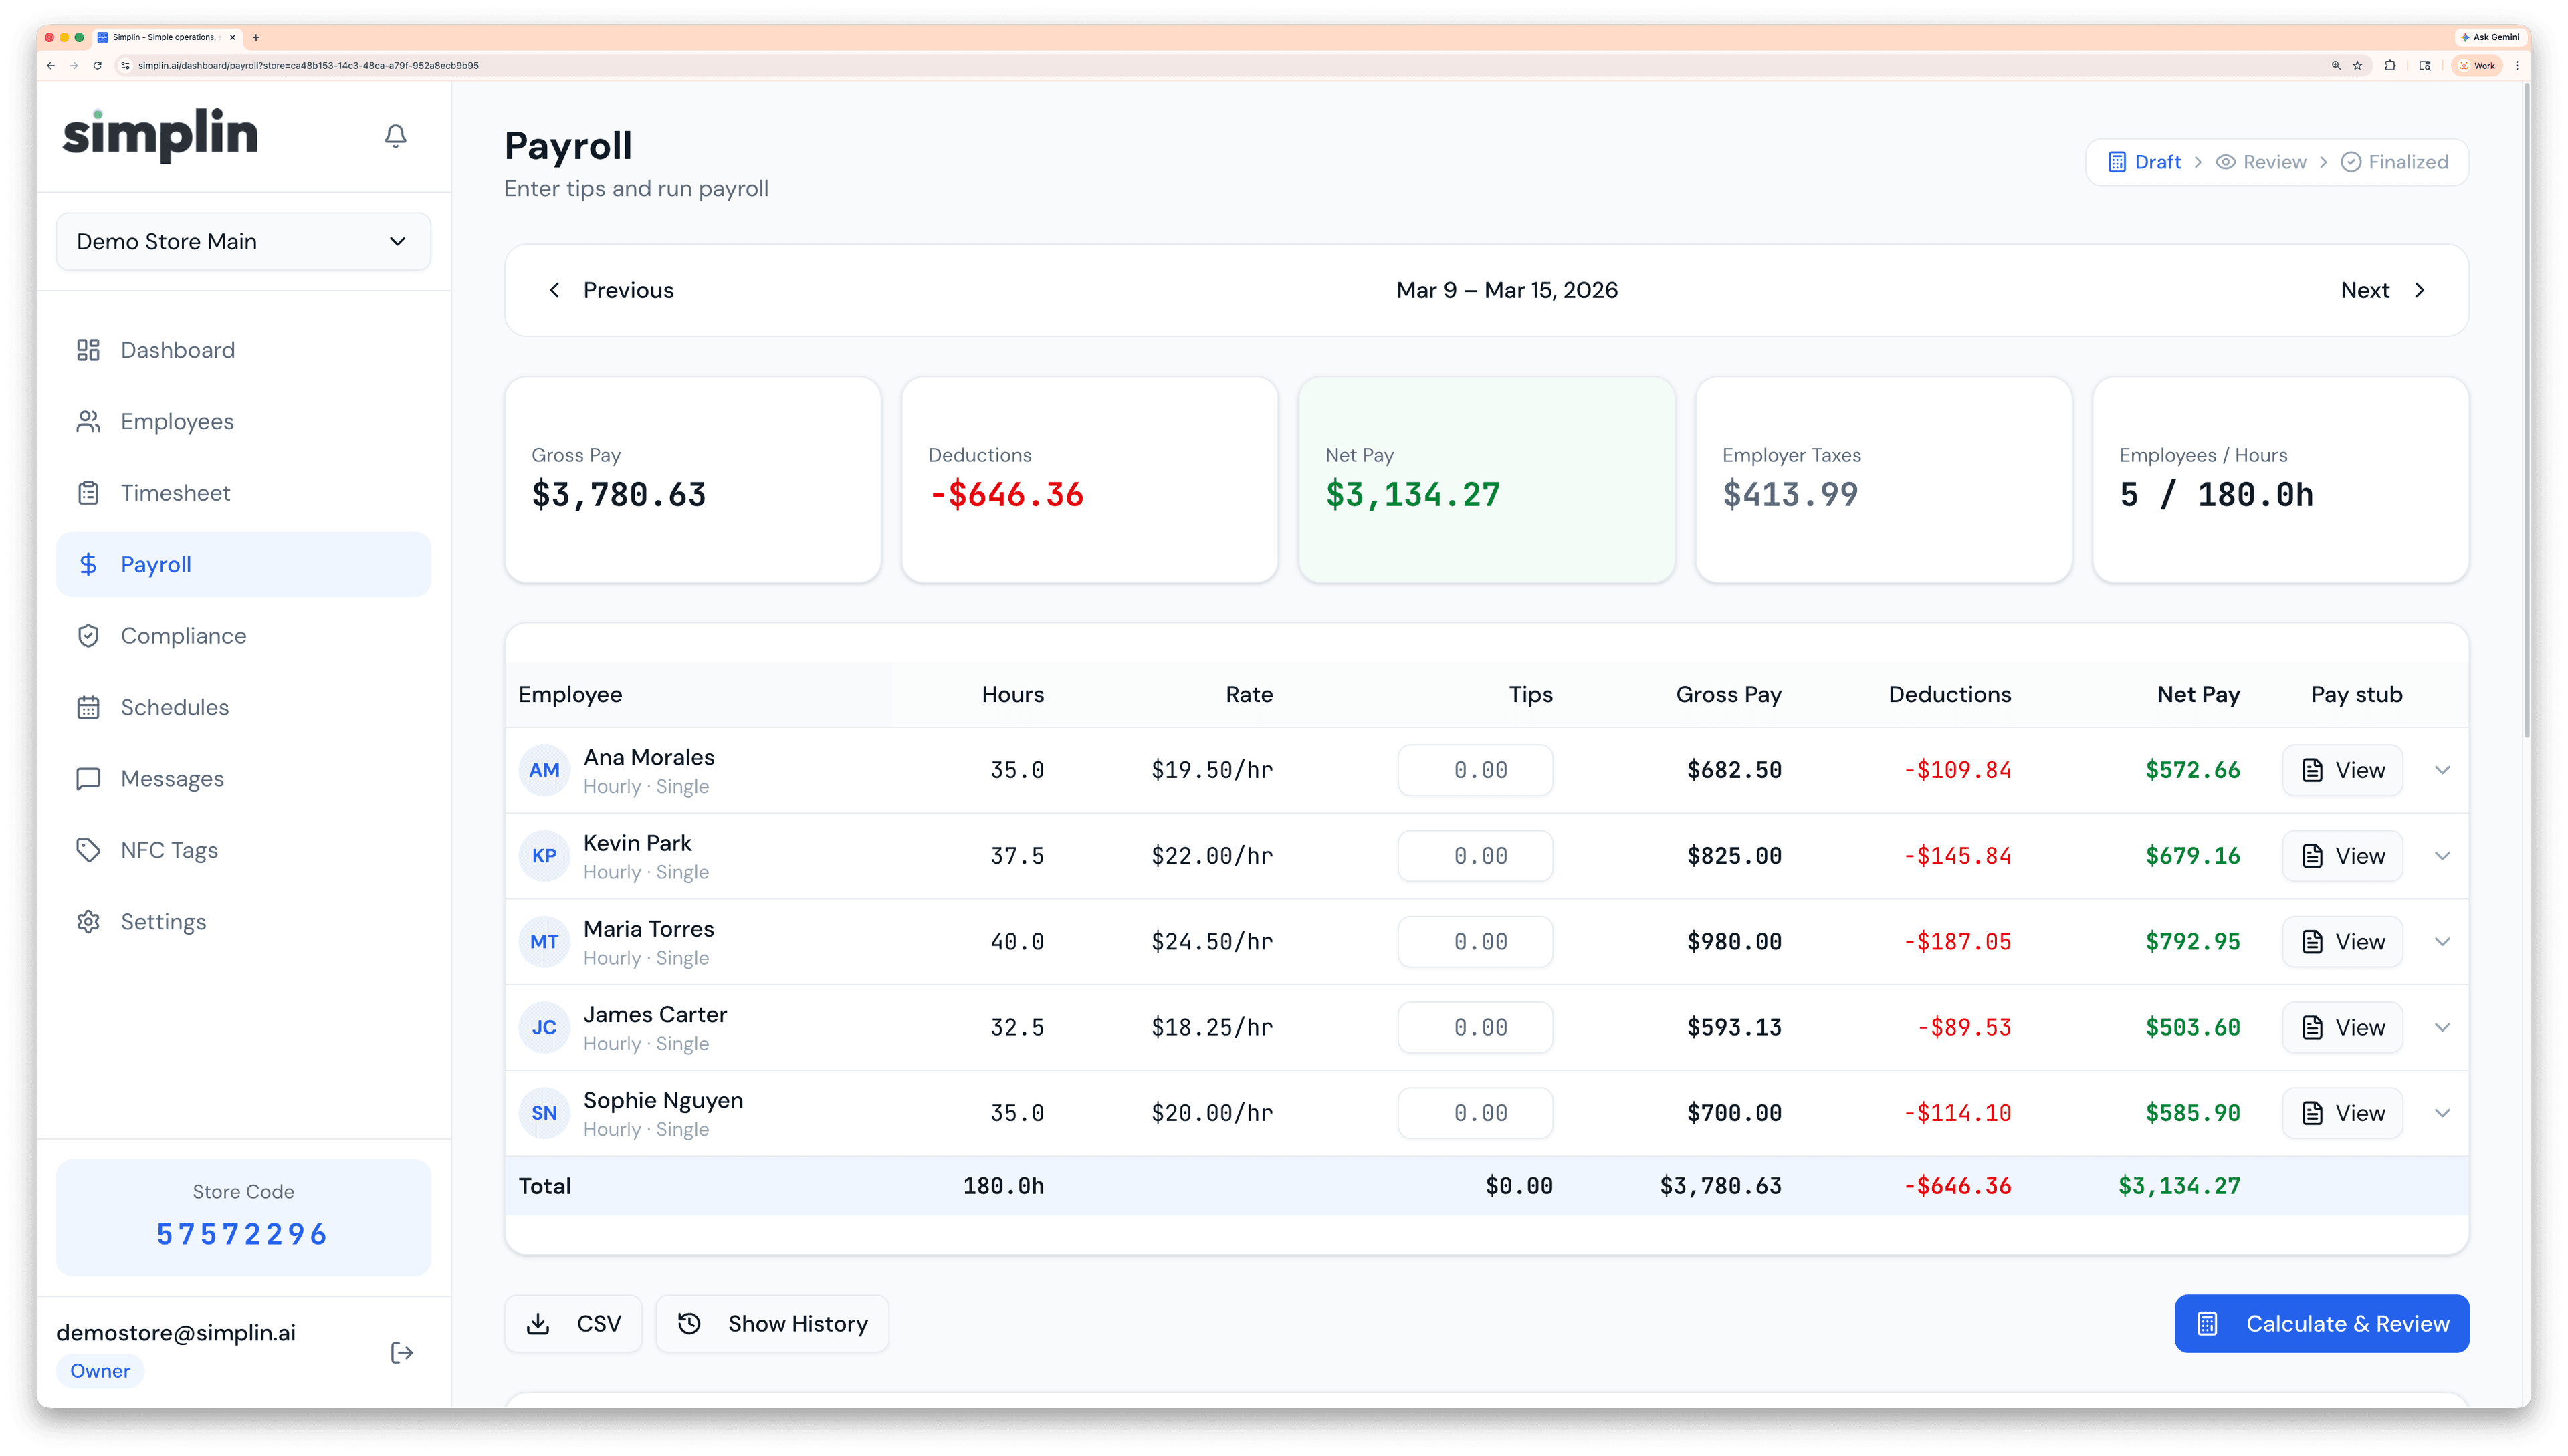
Task: Click the Compliance shield icon
Action: coord(89,635)
